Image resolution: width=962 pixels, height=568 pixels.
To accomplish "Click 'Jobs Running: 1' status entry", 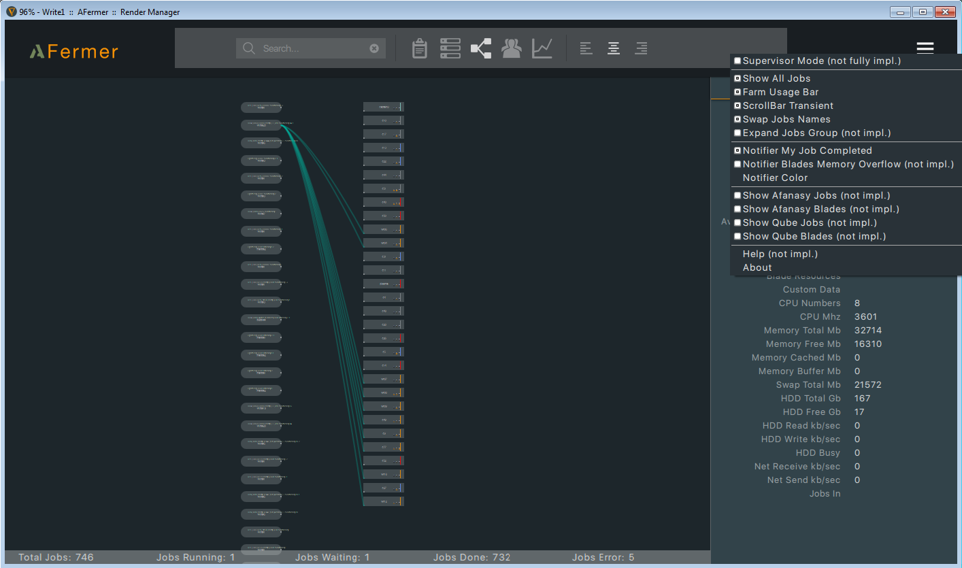I will click(x=195, y=557).
